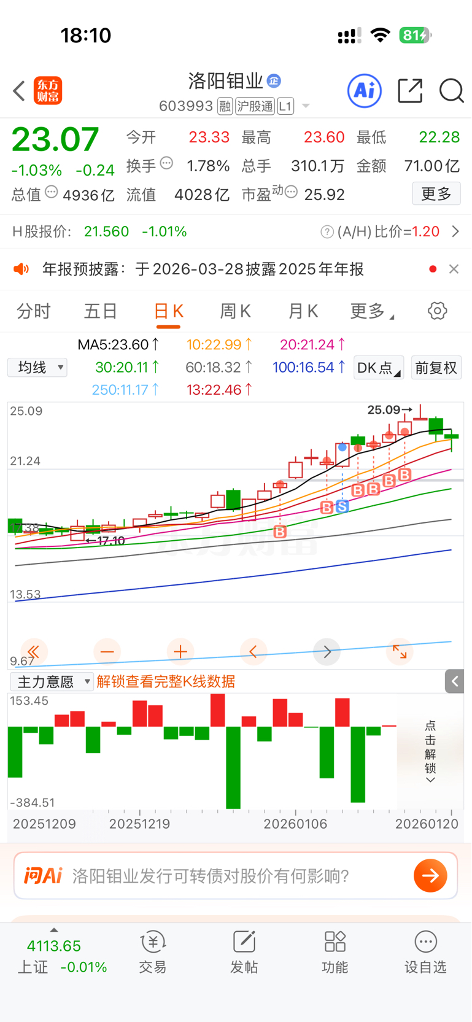Expand the 更多 chart period menu
The height and width of the screenshot is (1022, 472).
(x=372, y=311)
